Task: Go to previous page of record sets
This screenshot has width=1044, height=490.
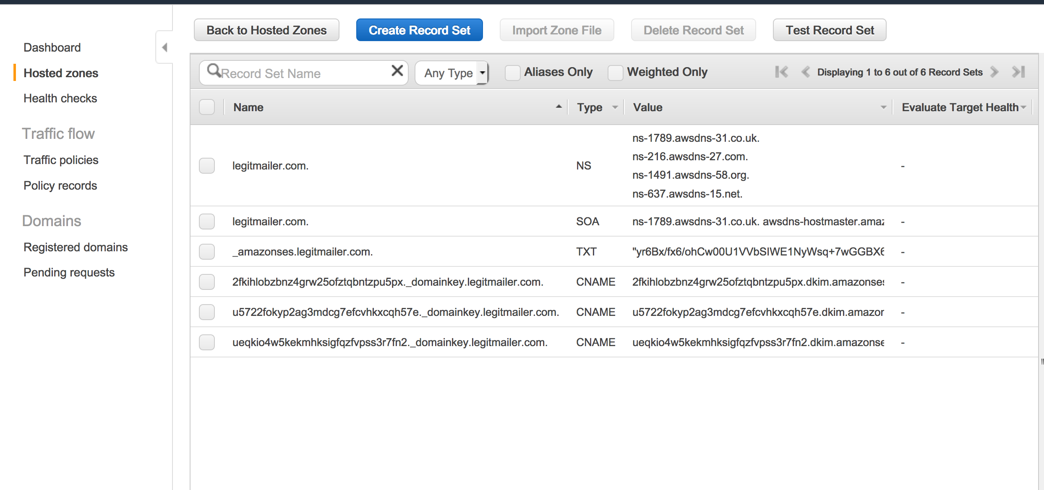Action: tap(805, 72)
